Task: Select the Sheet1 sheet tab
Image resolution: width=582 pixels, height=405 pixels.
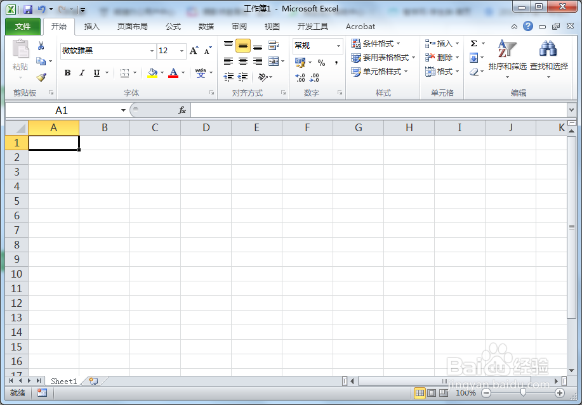Action: point(64,382)
